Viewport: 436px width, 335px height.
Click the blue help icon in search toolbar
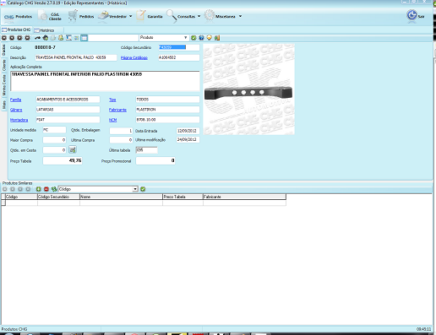[x=201, y=38]
